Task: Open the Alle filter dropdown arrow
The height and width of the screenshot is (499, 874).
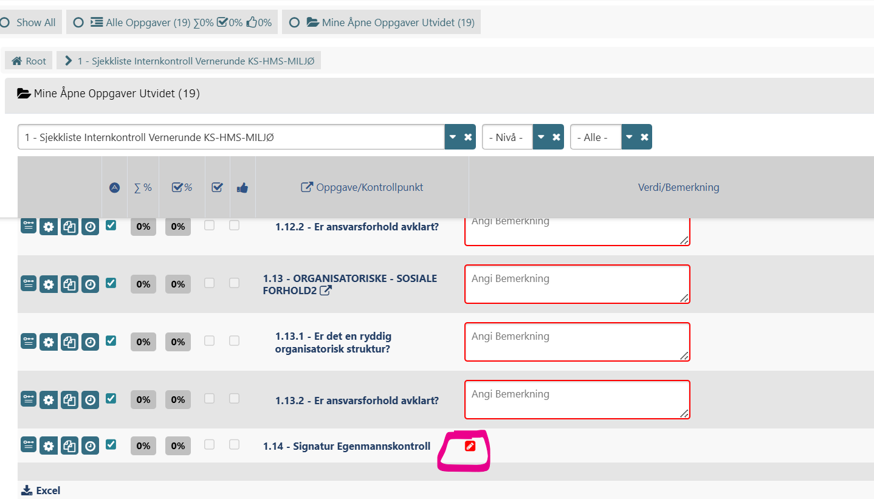Action: click(x=629, y=137)
